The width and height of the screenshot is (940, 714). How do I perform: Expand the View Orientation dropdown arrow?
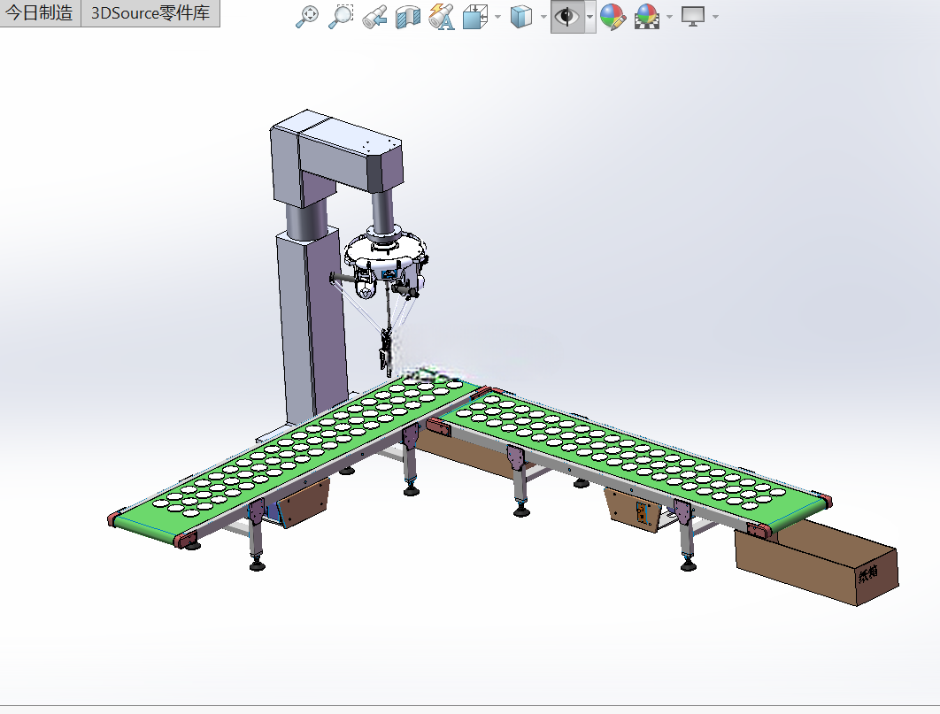498,17
